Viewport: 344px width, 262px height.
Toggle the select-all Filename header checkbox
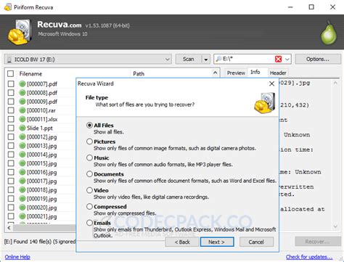[x=11, y=73]
